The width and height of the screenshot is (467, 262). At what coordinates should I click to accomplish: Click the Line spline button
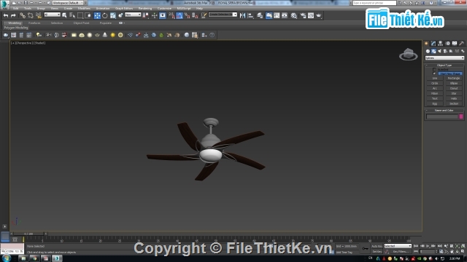(435, 78)
